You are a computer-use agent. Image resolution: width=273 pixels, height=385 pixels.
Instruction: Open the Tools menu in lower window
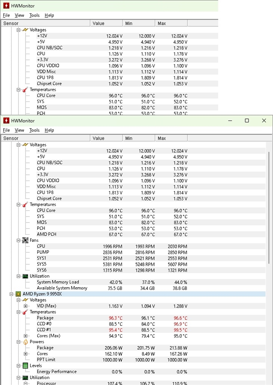pos(34,130)
